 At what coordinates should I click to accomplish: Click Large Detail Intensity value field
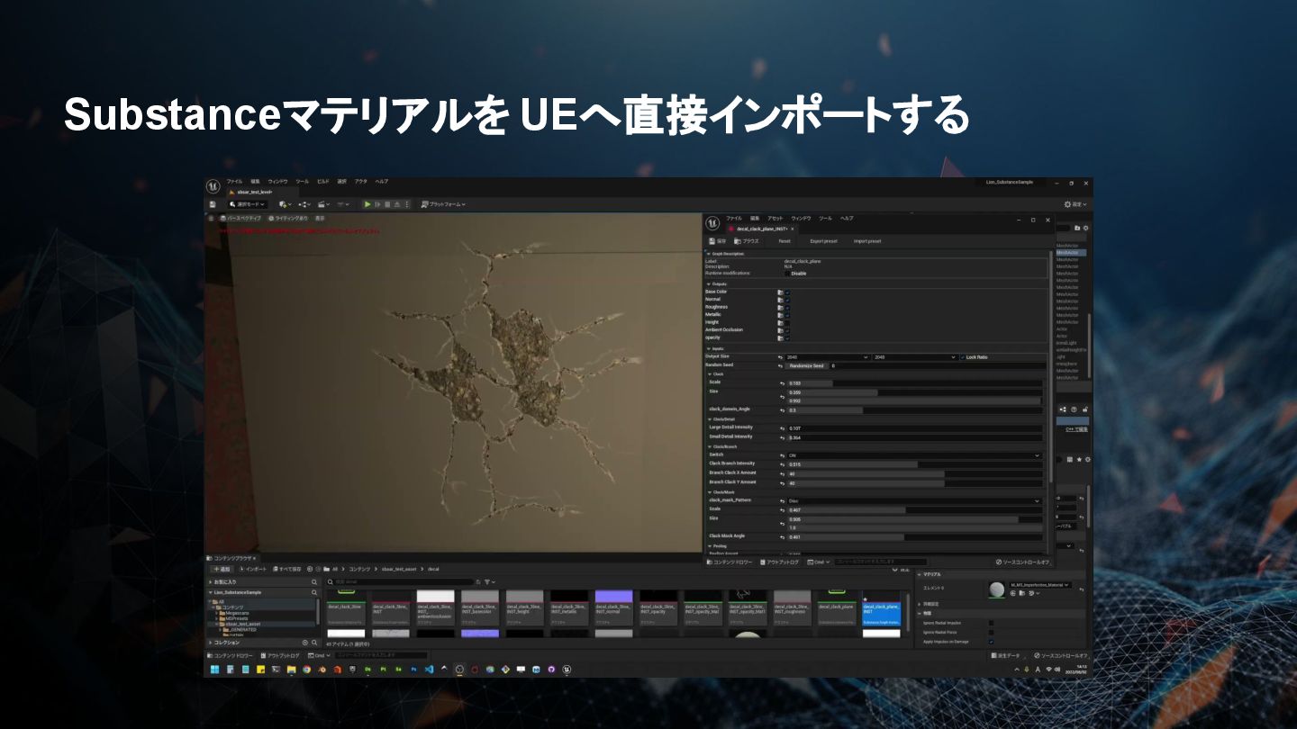914,428
